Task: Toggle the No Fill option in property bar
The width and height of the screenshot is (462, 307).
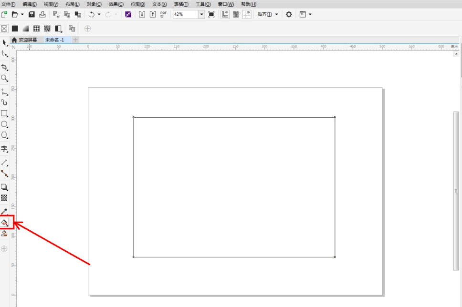Action: tap(4, 29)
